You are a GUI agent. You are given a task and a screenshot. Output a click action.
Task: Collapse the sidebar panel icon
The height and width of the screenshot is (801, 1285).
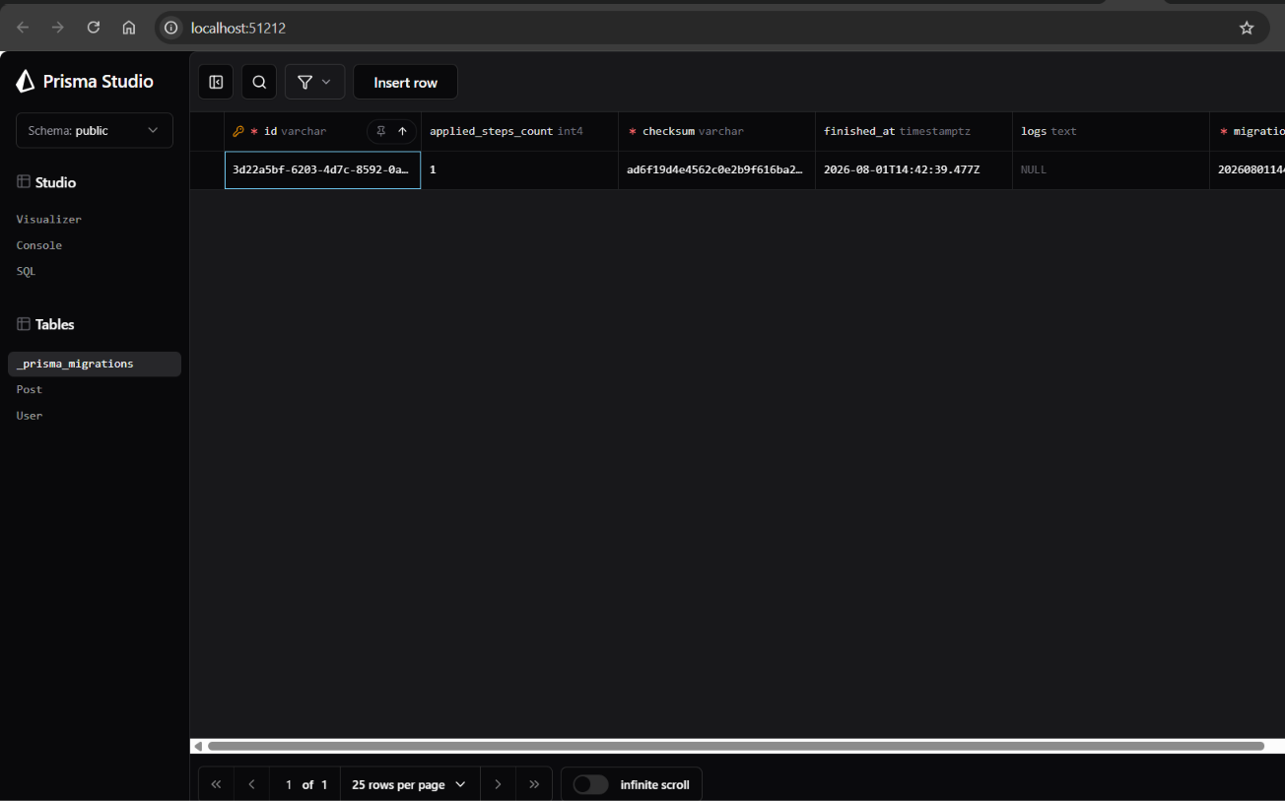pyautogui.click(x=216, y=83)
